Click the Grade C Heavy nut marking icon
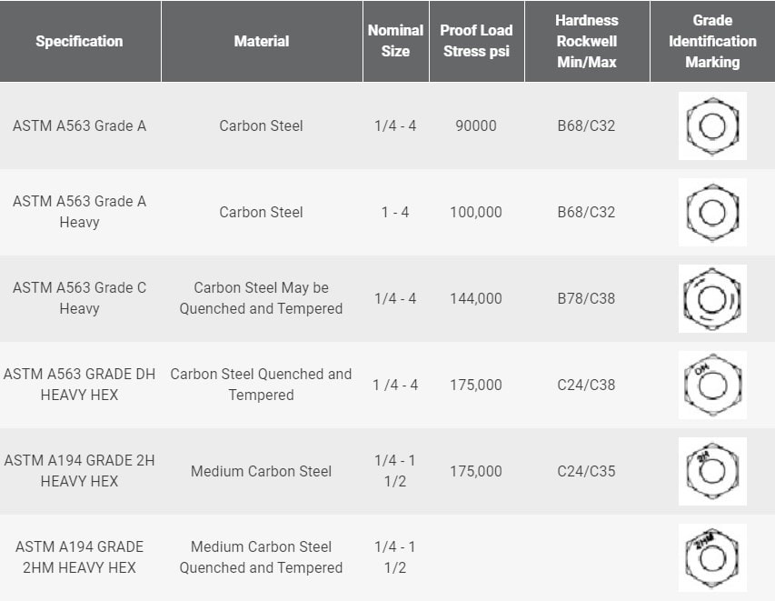Screen dimensions: 775x601 [712, 298]
